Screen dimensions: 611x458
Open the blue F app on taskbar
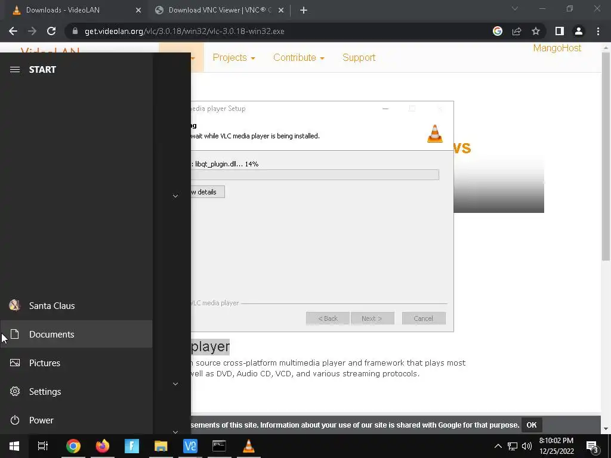pyautogui.click(x=132, y=446)
